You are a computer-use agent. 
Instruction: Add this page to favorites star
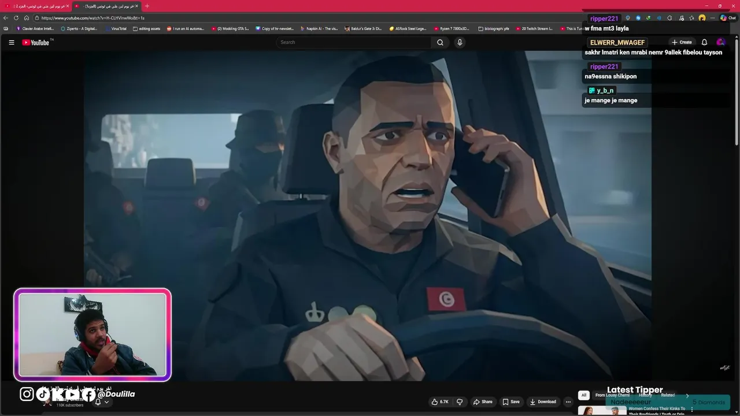[691, 18]
